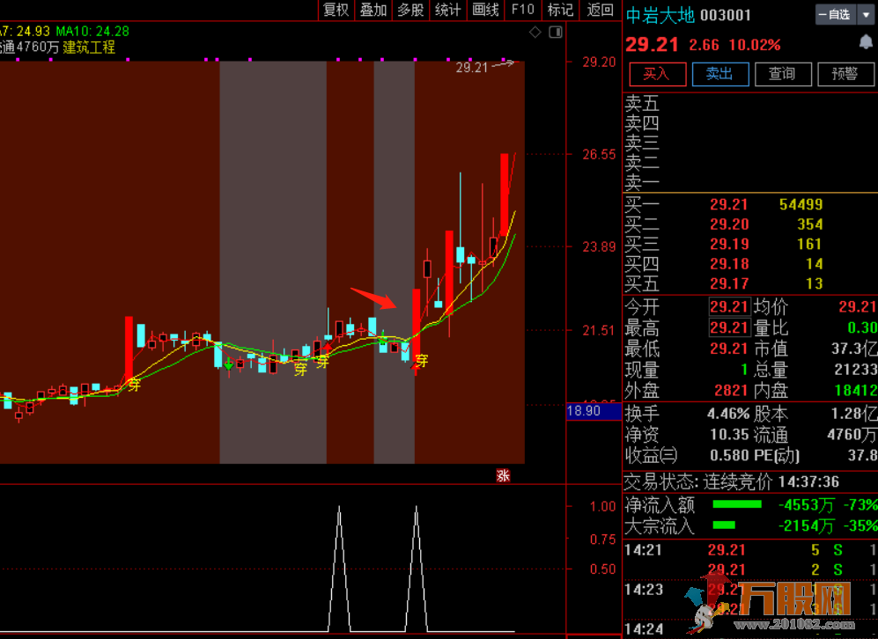Click the green down arrow on candlestick

tap(229, 363)
